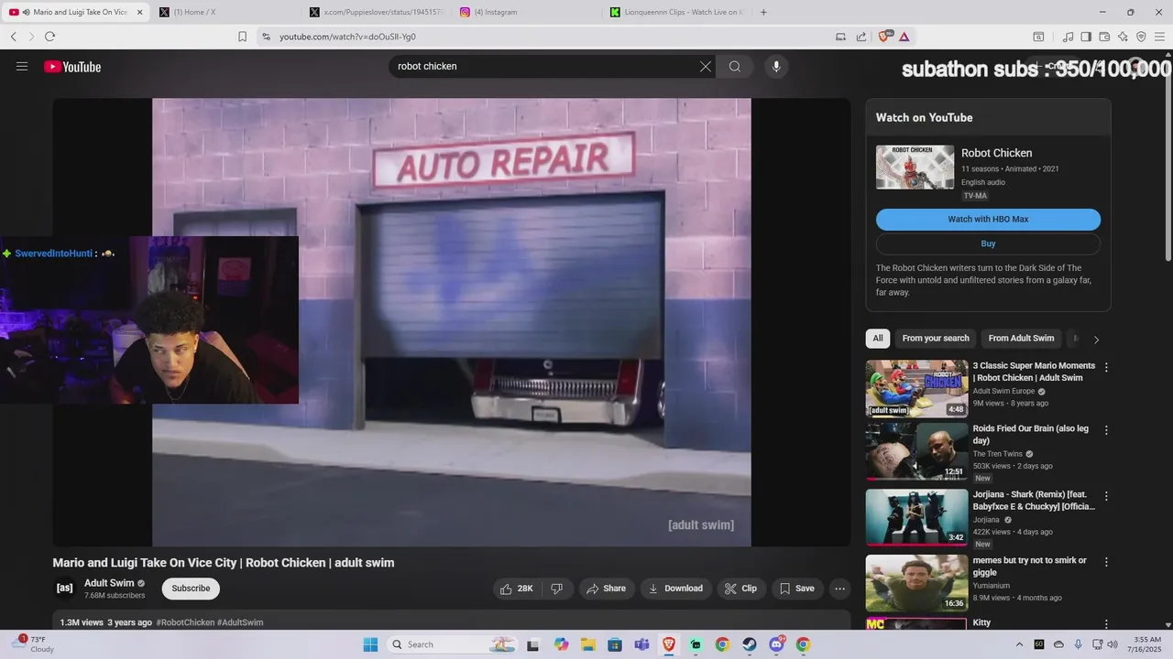This screenshot has width=1173, height=659.
Task: Open Leo AI sparkle icon
Action: (x=1123, y=37)
